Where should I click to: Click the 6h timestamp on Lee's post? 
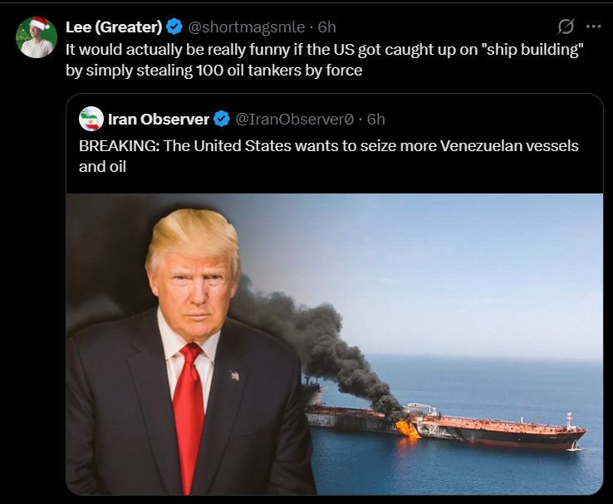click(x=326, y=27)
